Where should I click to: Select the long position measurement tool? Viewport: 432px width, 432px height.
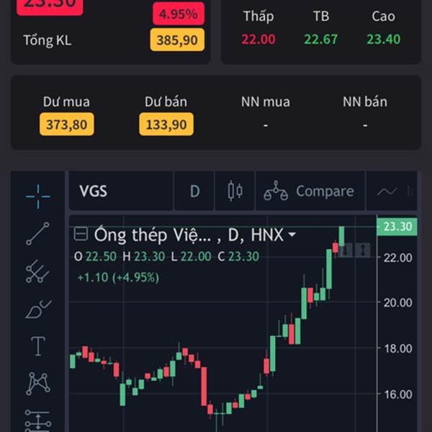(37, 421)
